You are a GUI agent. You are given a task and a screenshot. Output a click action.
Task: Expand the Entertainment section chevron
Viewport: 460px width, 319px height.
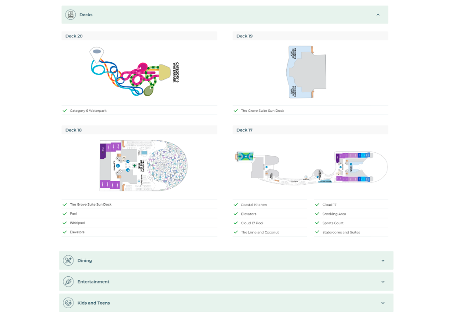(x=383, y=282)
